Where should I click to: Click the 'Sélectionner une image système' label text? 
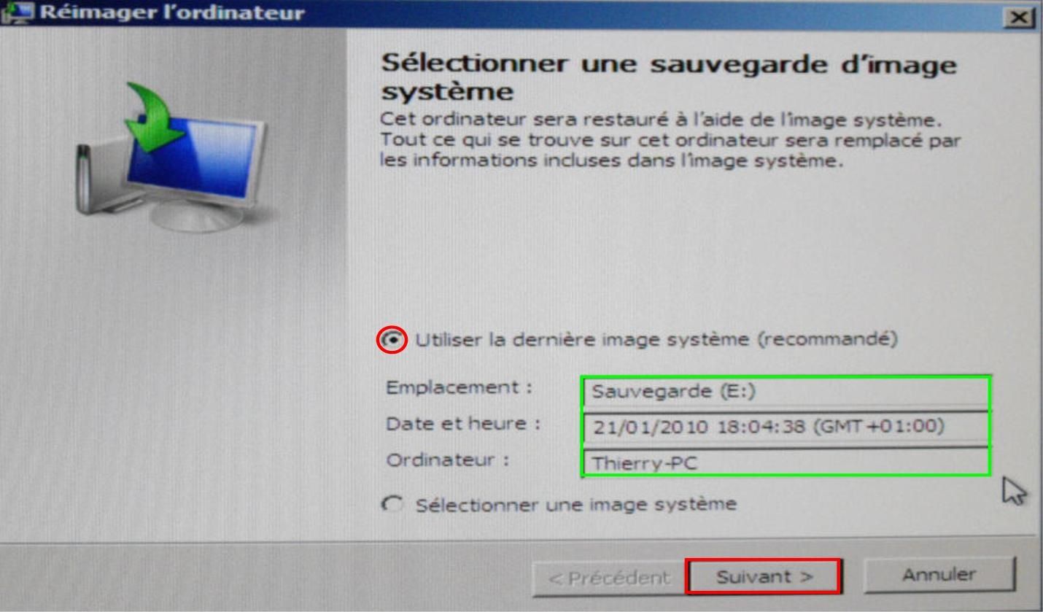click(576, 505)
